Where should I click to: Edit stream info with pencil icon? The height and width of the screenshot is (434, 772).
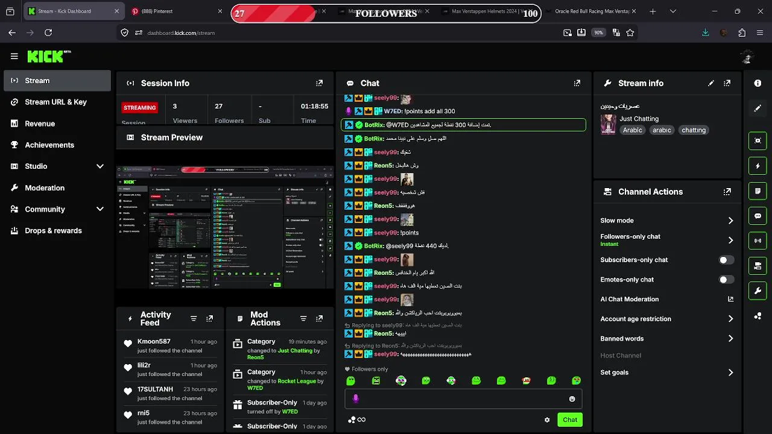[711, 83]
